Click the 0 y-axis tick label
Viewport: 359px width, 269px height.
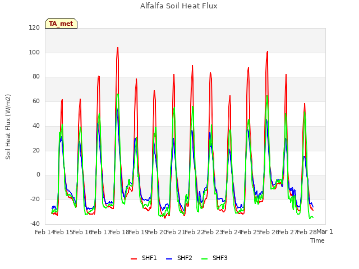(x=38, y=175)
